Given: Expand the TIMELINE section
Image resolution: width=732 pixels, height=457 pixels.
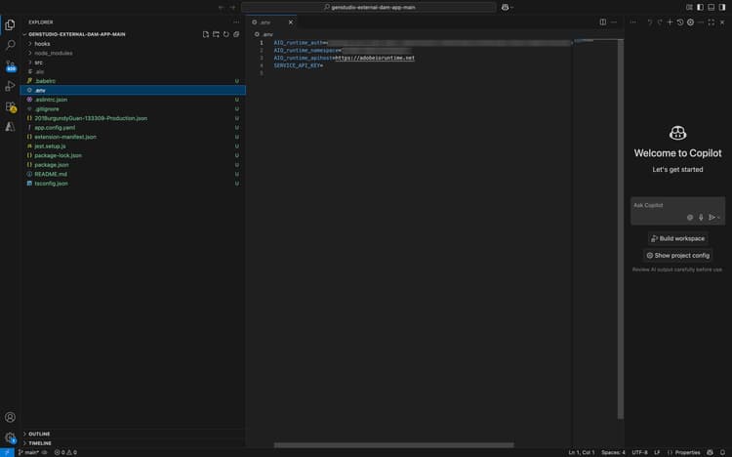Looking at the screenshot, I should click(x=40, y=442).
